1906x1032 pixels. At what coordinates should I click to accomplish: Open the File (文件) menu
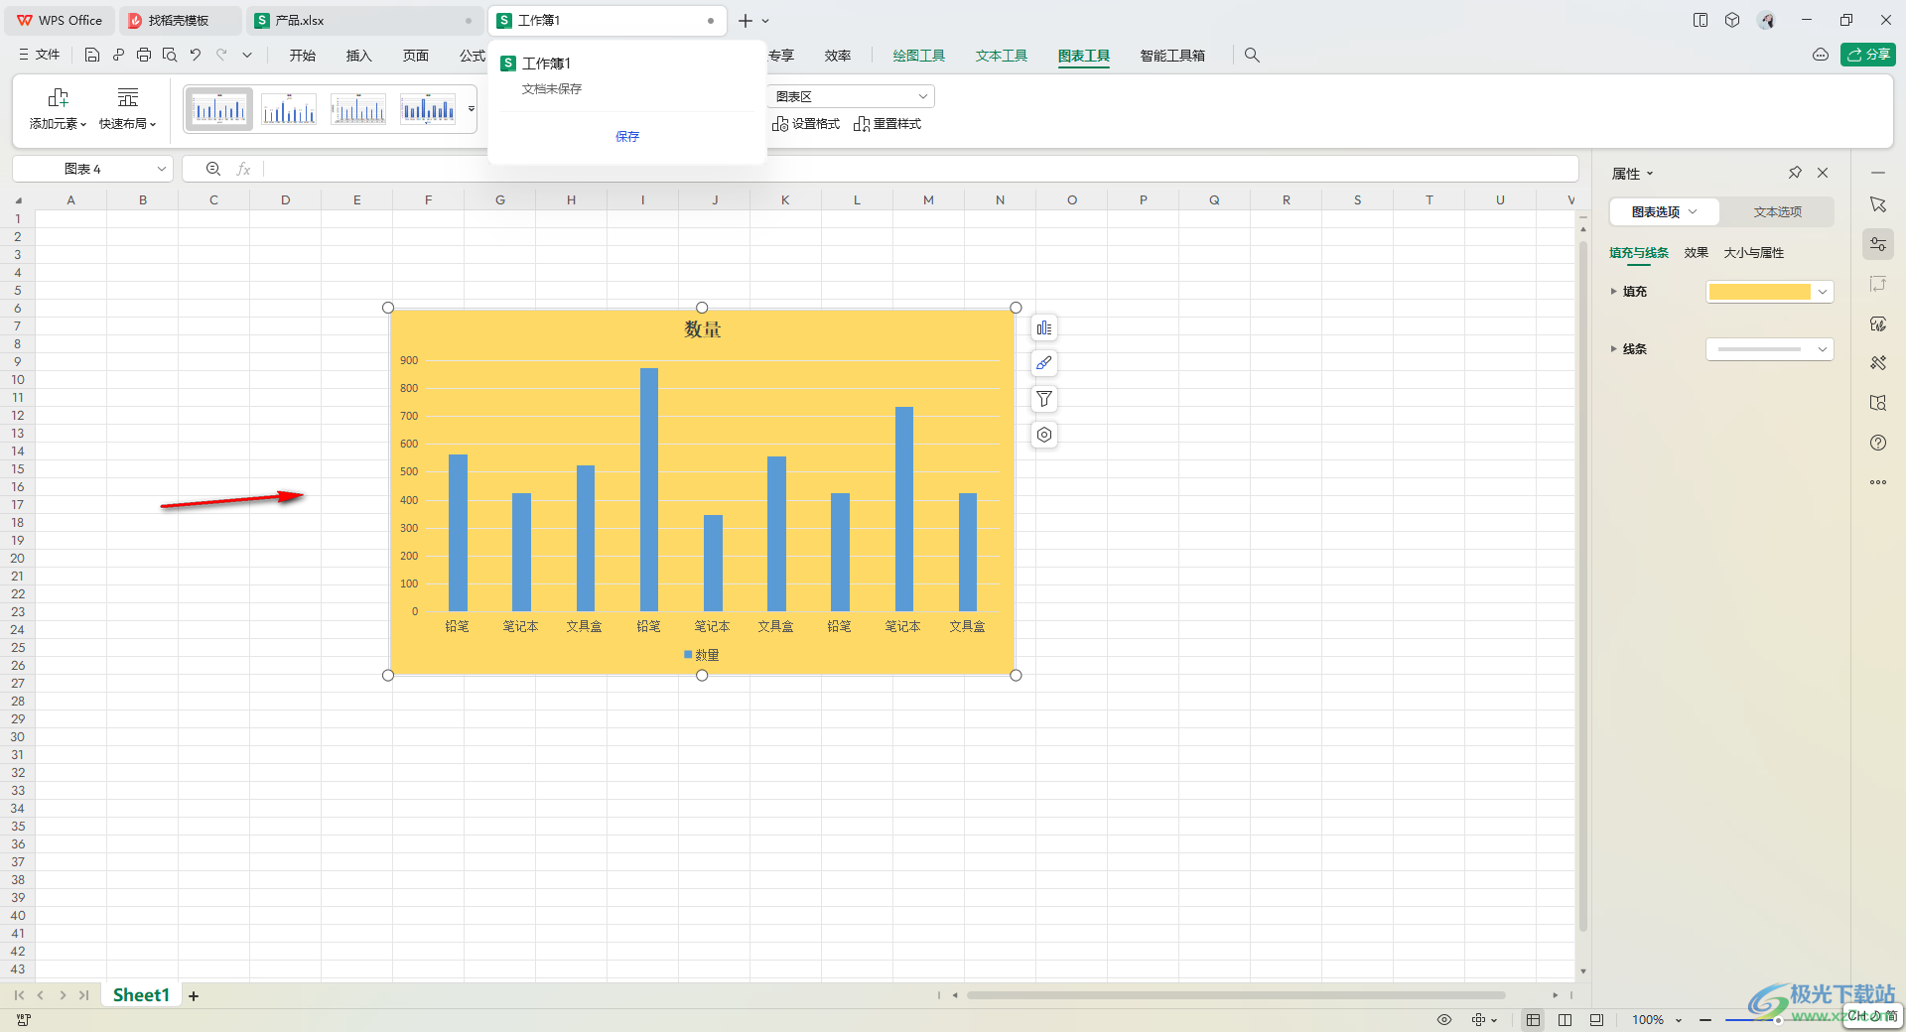40,56
